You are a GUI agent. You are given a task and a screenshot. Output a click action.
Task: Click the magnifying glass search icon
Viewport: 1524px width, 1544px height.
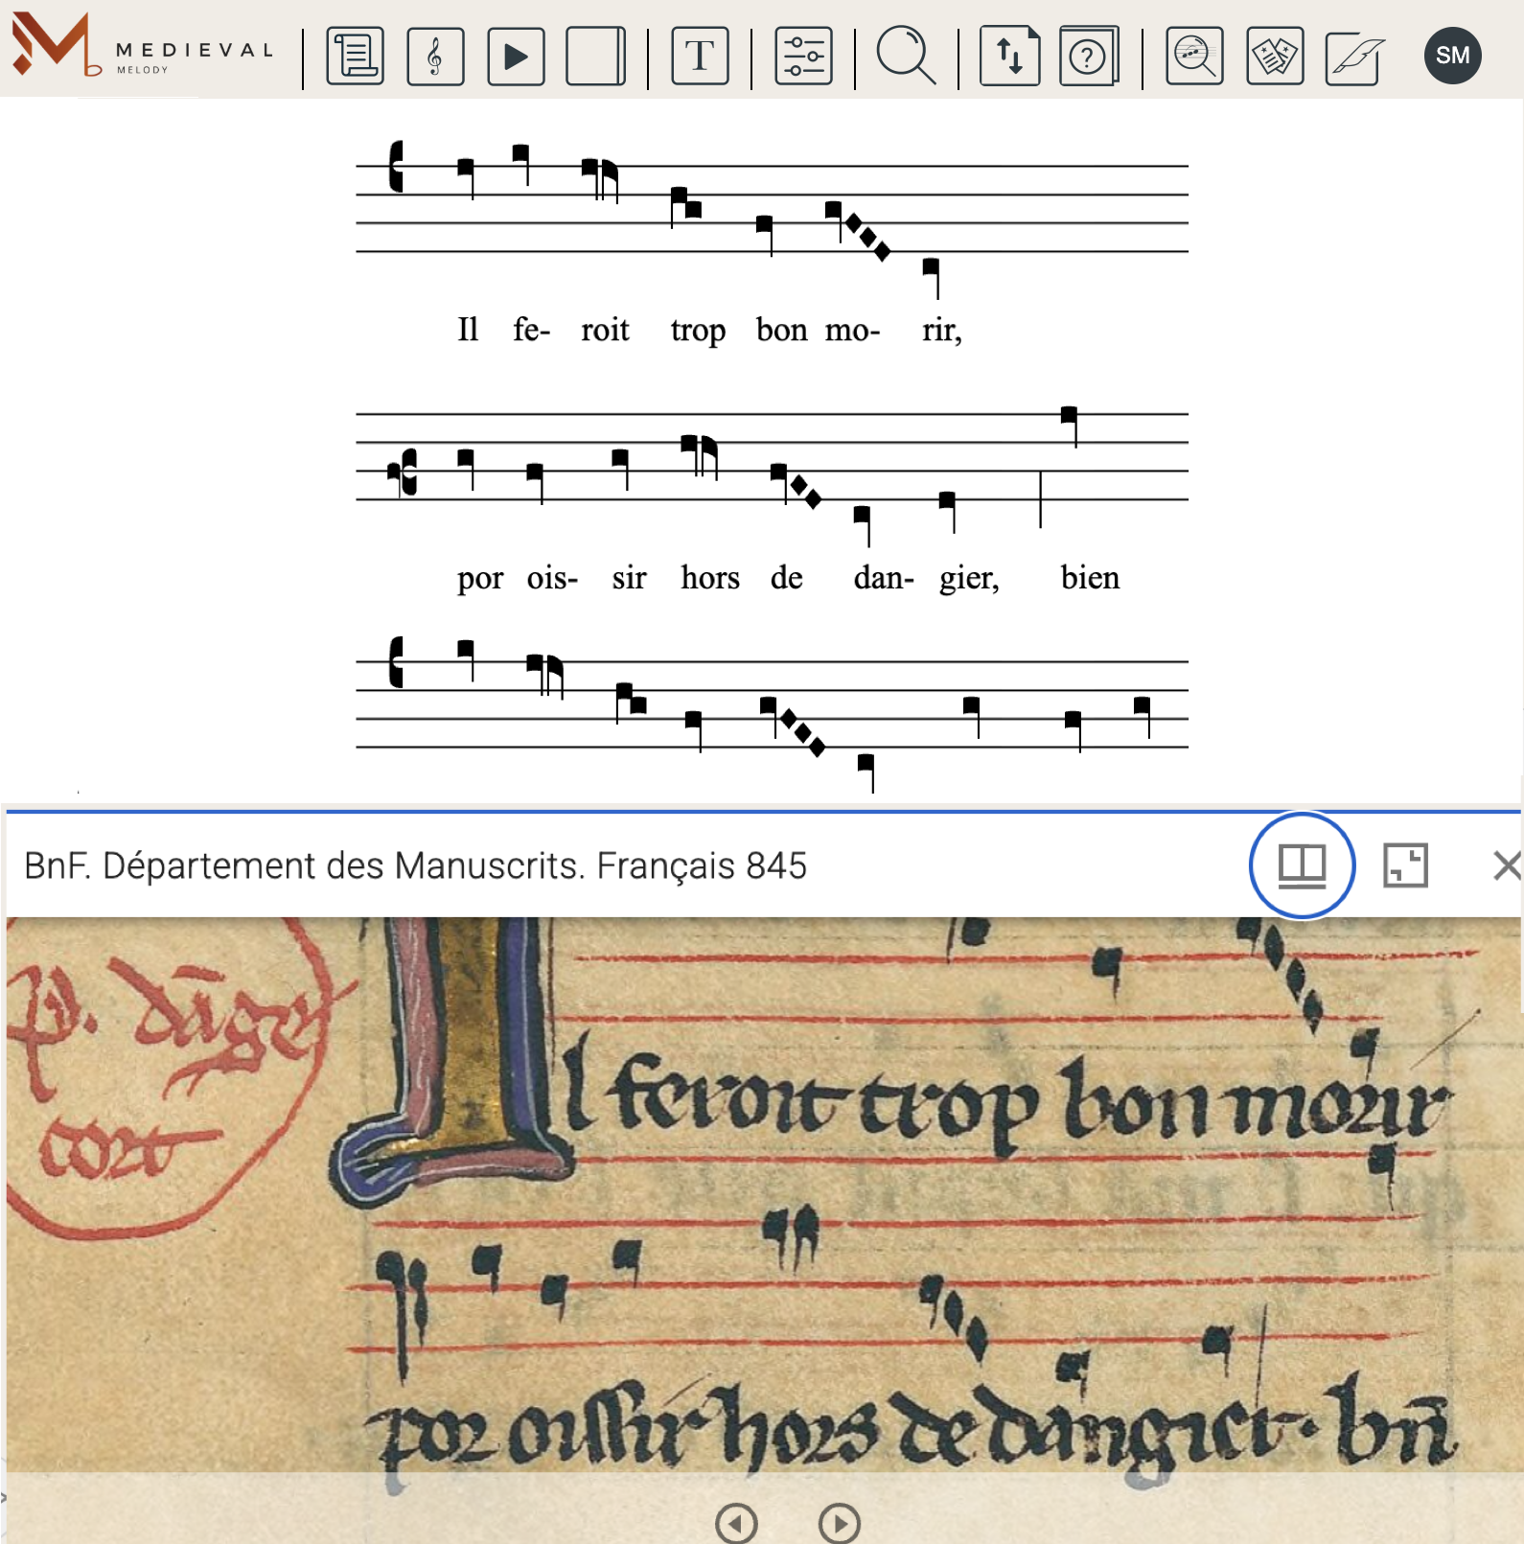point(906,57)
